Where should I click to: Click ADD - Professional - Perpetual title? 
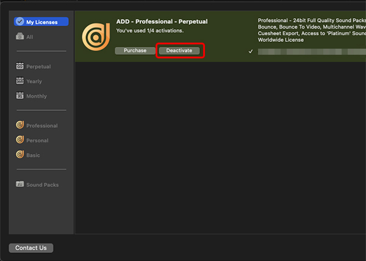point(162,22)
